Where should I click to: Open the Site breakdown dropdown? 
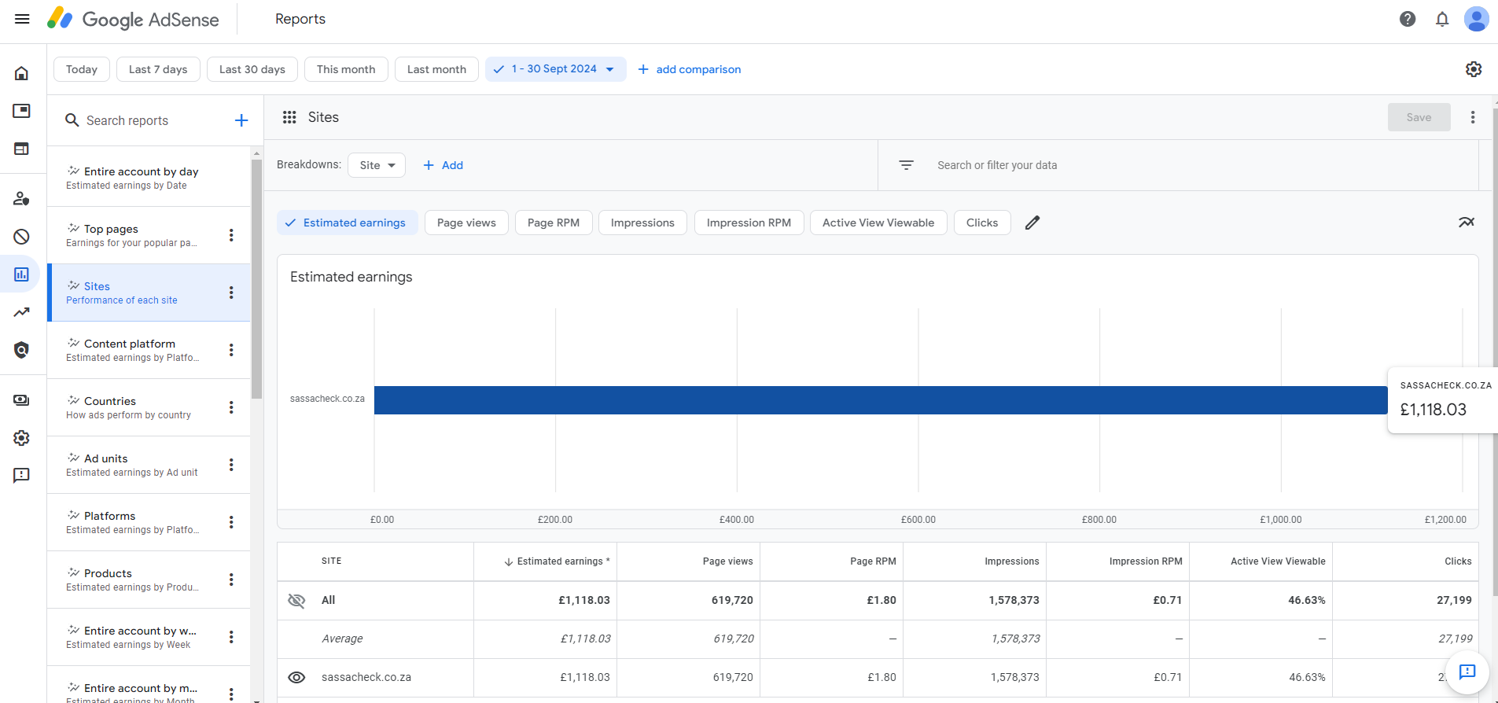[x=377, y=165]
